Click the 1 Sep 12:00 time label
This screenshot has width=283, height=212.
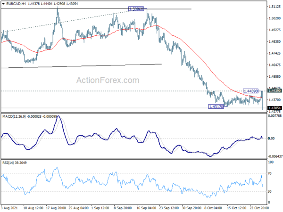(x=100, y=208)
